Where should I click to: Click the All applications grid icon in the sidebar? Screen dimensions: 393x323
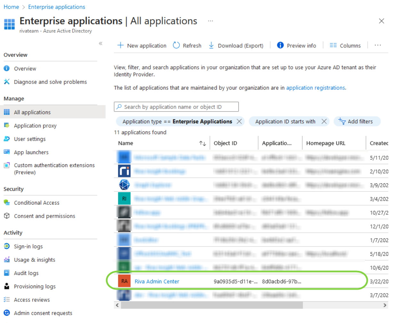(x=7, y=112)
